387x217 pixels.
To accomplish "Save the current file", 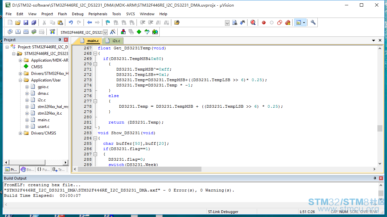I will pos(26,23).
